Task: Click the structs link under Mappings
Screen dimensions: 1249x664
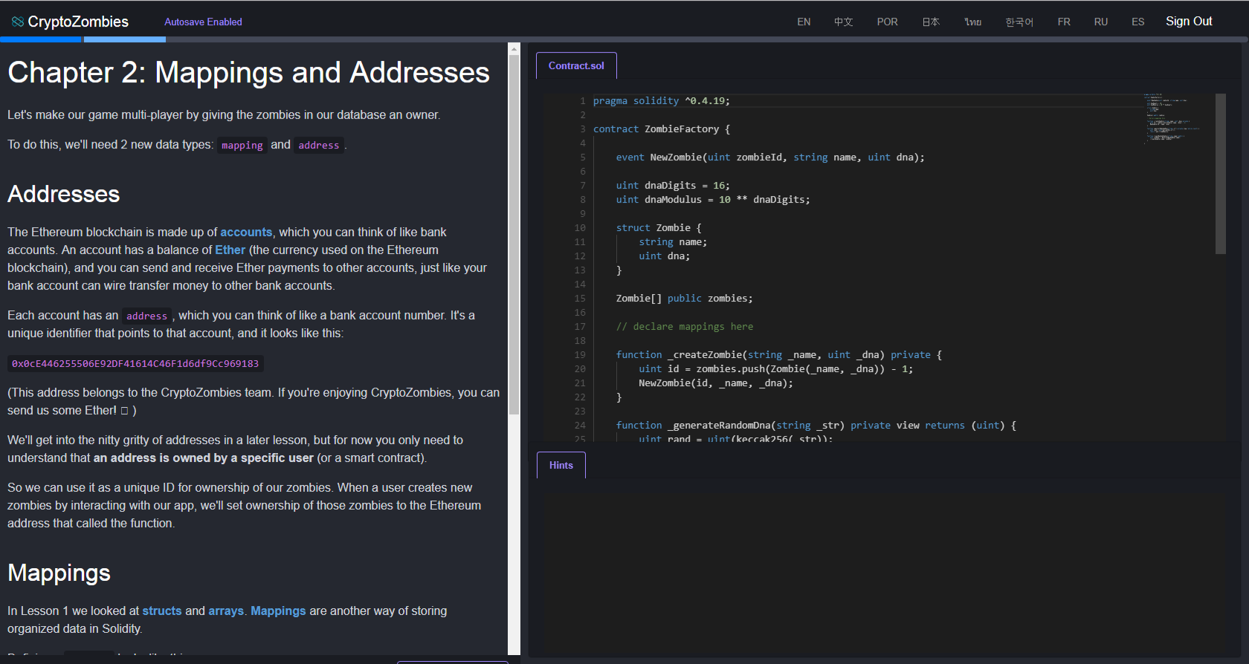Action: 162,611
